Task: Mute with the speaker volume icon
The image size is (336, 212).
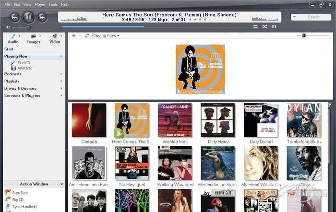Action: tap(8, 27)
